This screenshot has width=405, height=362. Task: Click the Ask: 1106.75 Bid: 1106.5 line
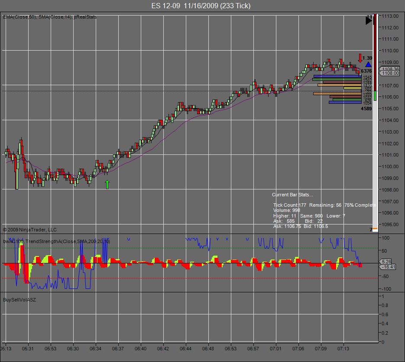coord(300,226)
